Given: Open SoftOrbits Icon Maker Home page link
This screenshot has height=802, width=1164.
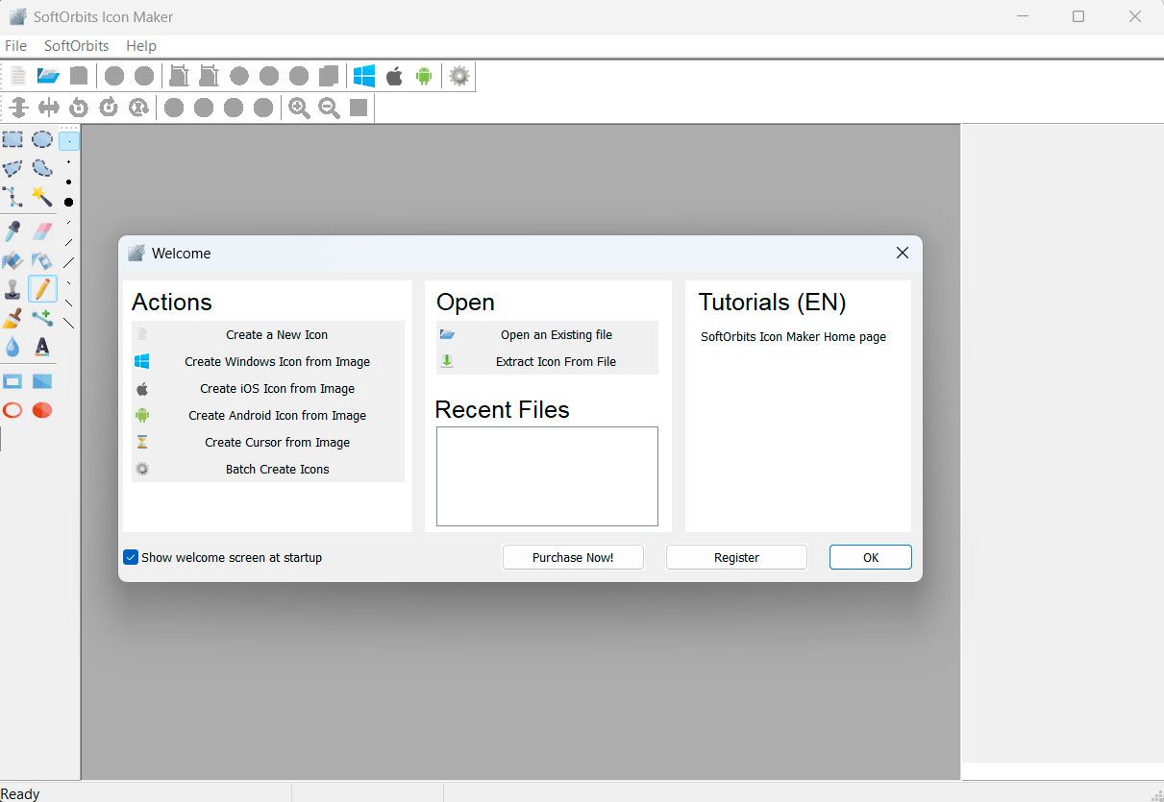Looking at the screenshot, I should click(x=793, y=337).
